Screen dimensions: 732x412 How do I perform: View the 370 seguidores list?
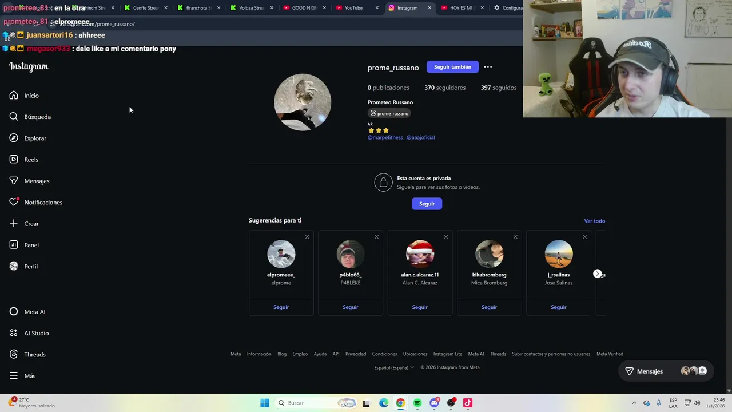coord(445,88)
